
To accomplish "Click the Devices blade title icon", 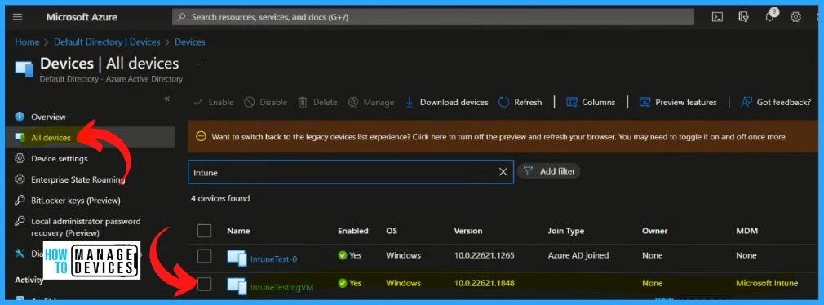I will [24, 69].
